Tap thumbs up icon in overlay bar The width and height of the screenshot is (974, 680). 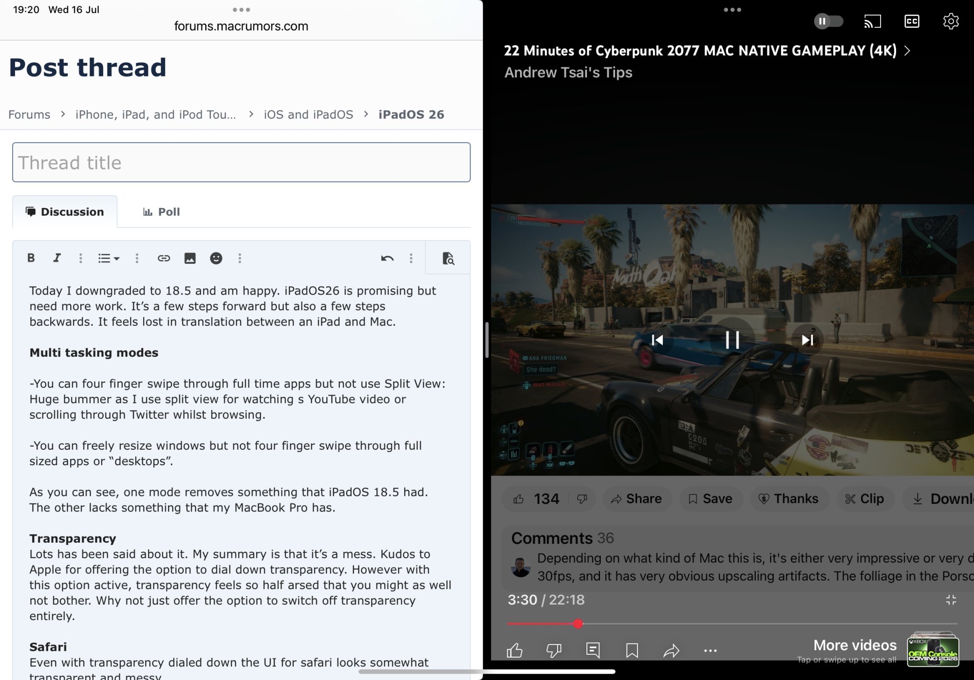(x=515, y=650)
